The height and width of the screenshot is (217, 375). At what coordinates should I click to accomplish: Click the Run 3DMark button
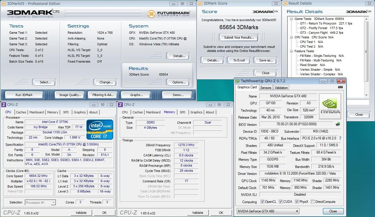[x=24, y=95]
